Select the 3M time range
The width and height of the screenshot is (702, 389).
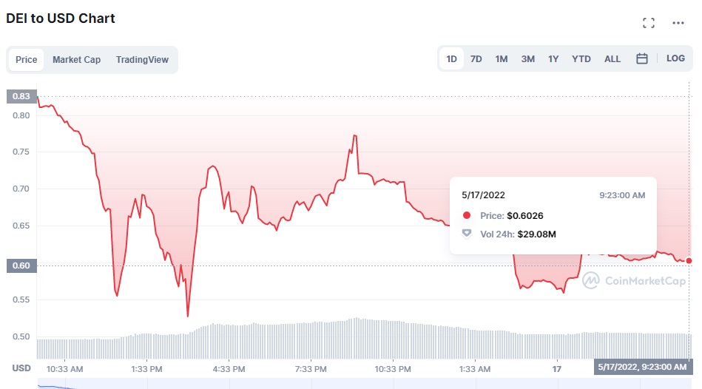tap(527, 59)
